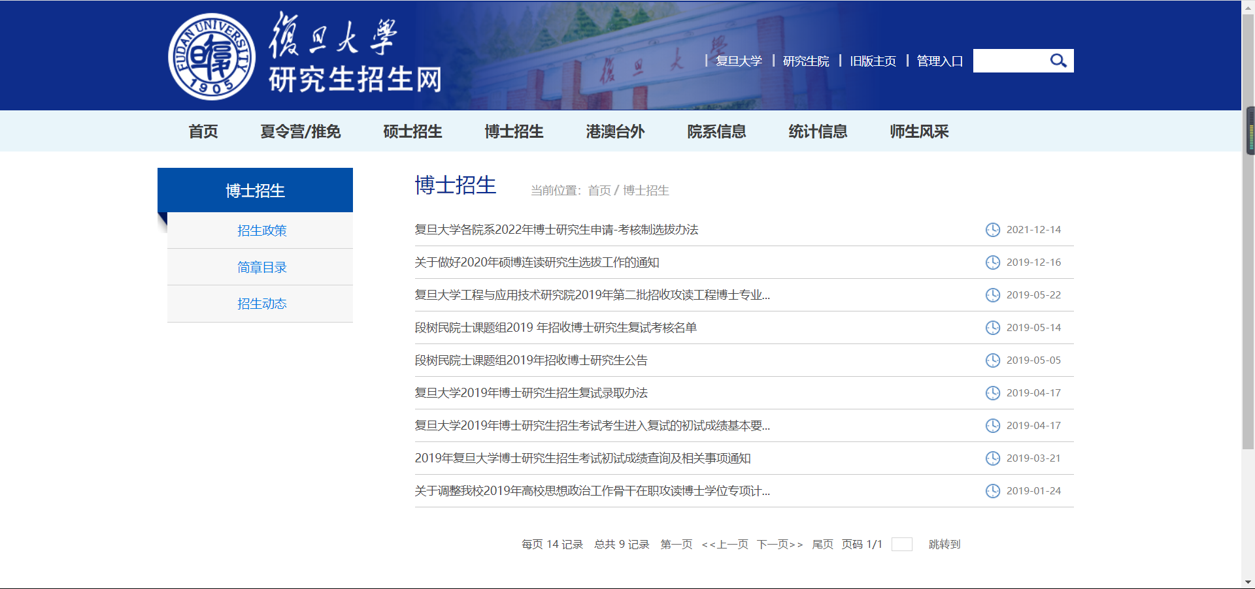Switch to the 港澳台外 section

615,131
